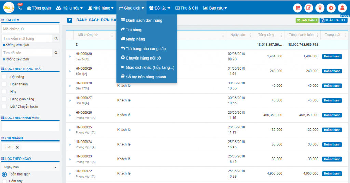Open the Báo cáo dropdown menu
The height and width of the screenshot is (183, 350).
(215, 8)
